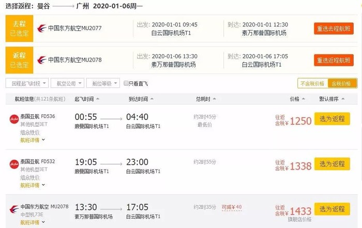Open the 航空公司 filter dropdown
This screenshot has height=228, width=362.
coord(68,83)
